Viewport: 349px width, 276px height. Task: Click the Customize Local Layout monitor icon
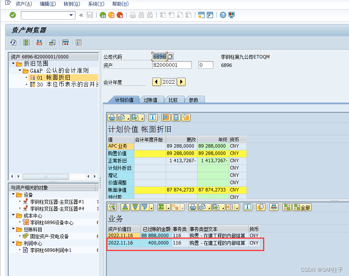click(232, 15)
